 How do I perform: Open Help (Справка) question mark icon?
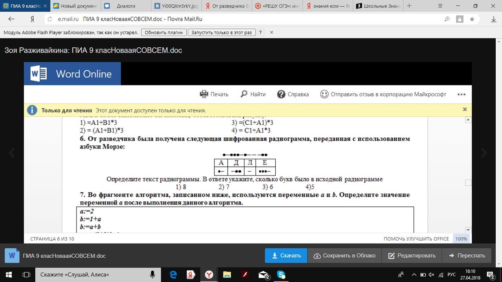coord(281,94)
